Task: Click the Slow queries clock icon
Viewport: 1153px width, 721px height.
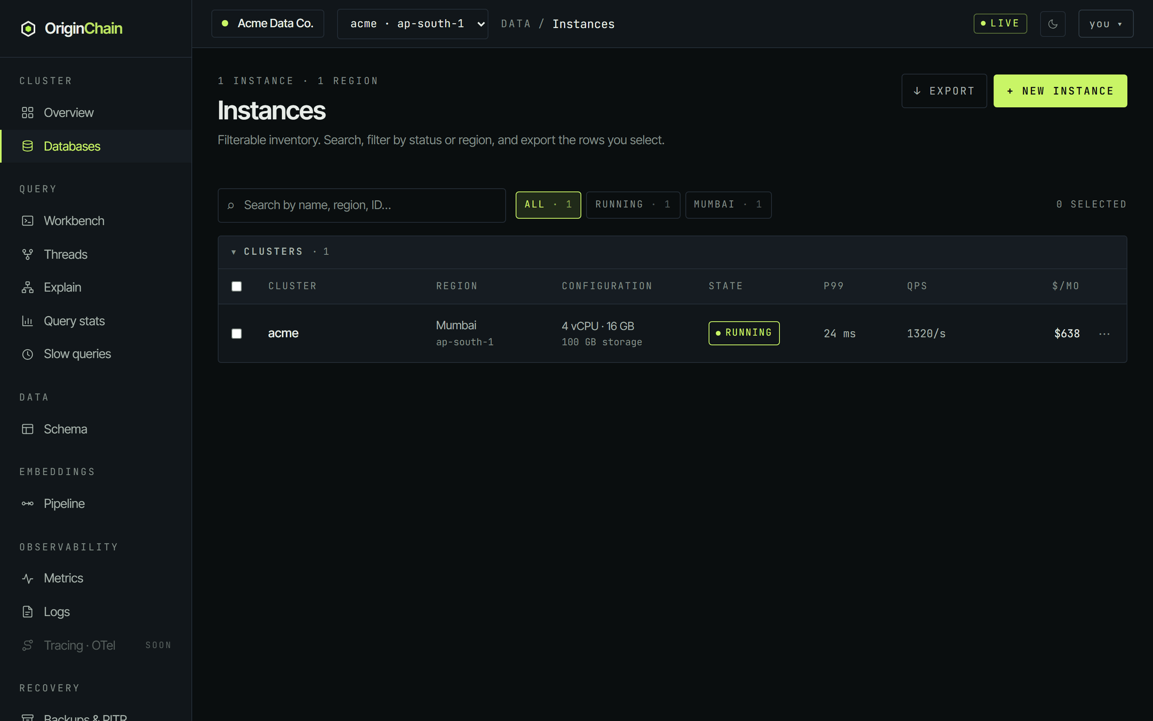Action: (28, 354)
